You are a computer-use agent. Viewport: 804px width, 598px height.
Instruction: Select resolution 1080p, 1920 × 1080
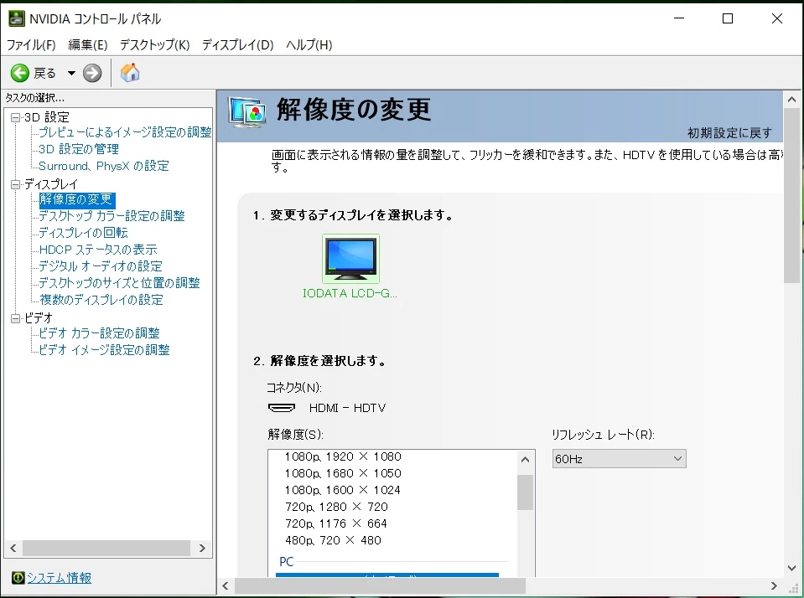(343, 456)
